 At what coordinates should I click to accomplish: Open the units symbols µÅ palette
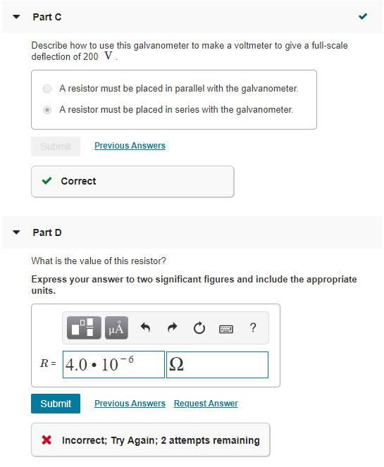click(x=116, y=328)
